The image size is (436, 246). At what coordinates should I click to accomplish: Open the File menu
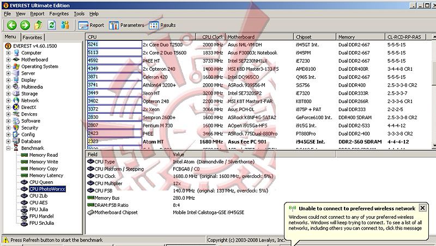8,14
